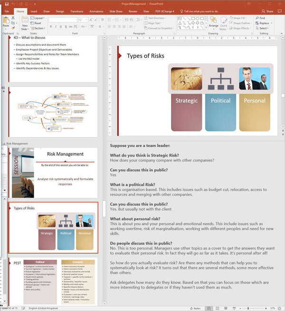Open the Insert tab
The width and height of the screenshot is (285, 311).
click(x=34, y=11)
